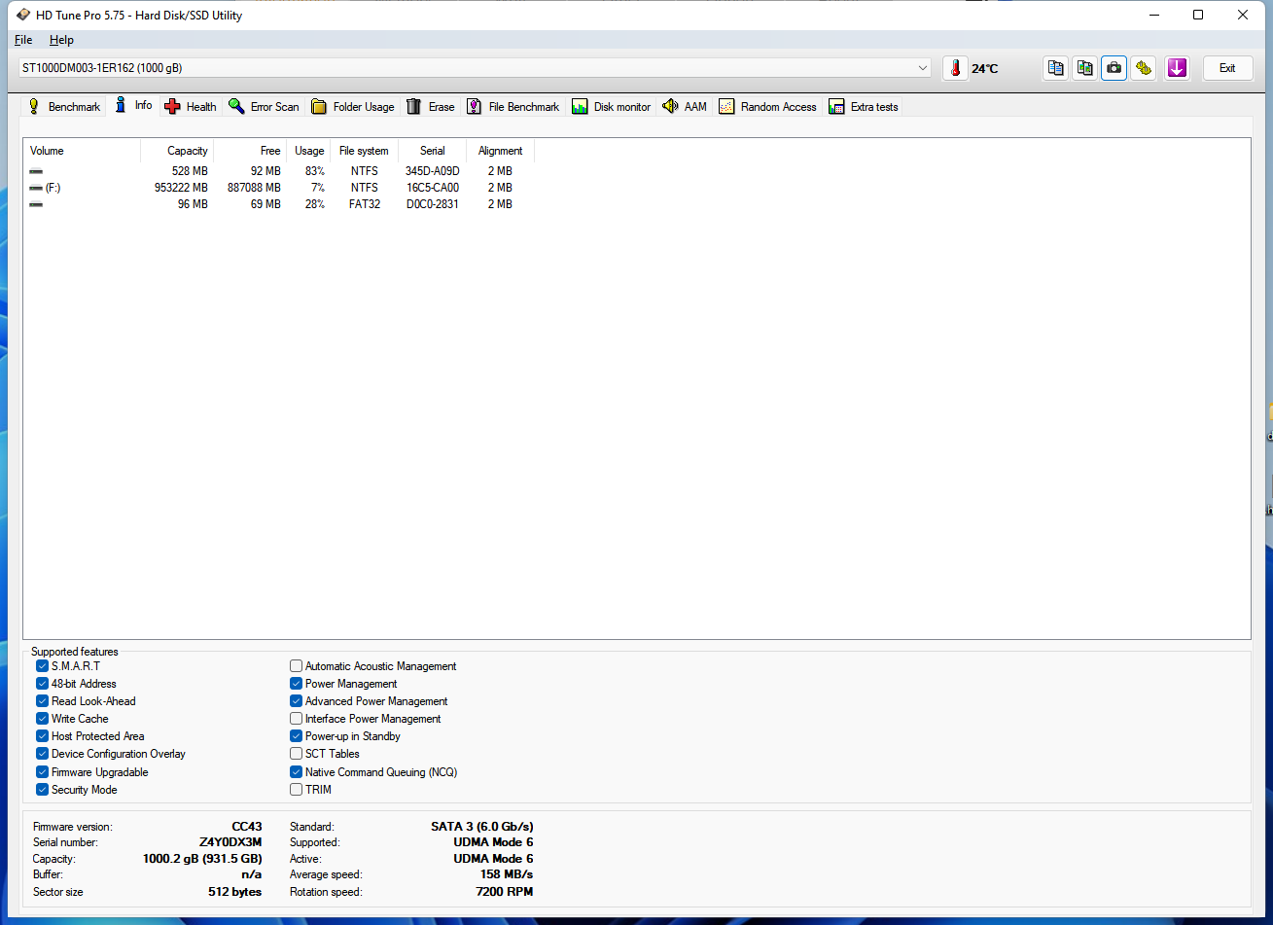
Task: Toggle the Automatic Acoustic Management checkbox
Action: (296, 666)
